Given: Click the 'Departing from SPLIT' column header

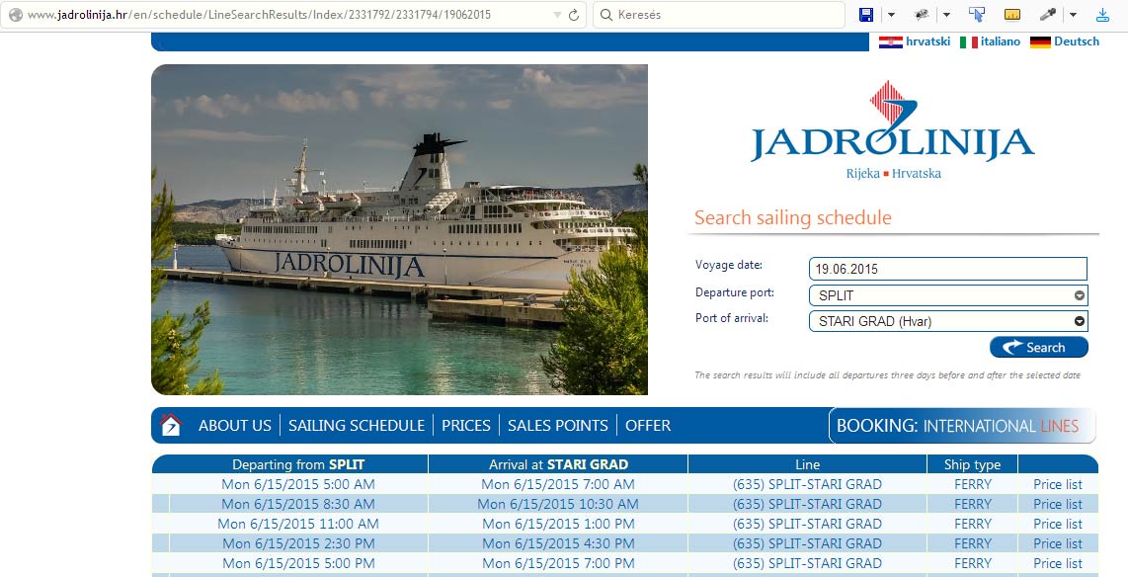Looking at the screenshot, I should [298, 464].
